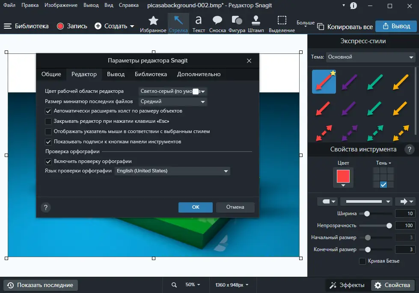This screenshot has height=293, width=419.
Task: Select the Stamp tool
Action: (x=256, y=24)
